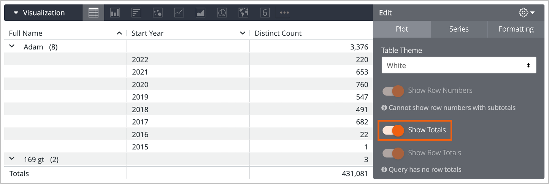This screenshot has width=549, height=184.
Task: Open the Formatting tab
Action: [516, 29]
